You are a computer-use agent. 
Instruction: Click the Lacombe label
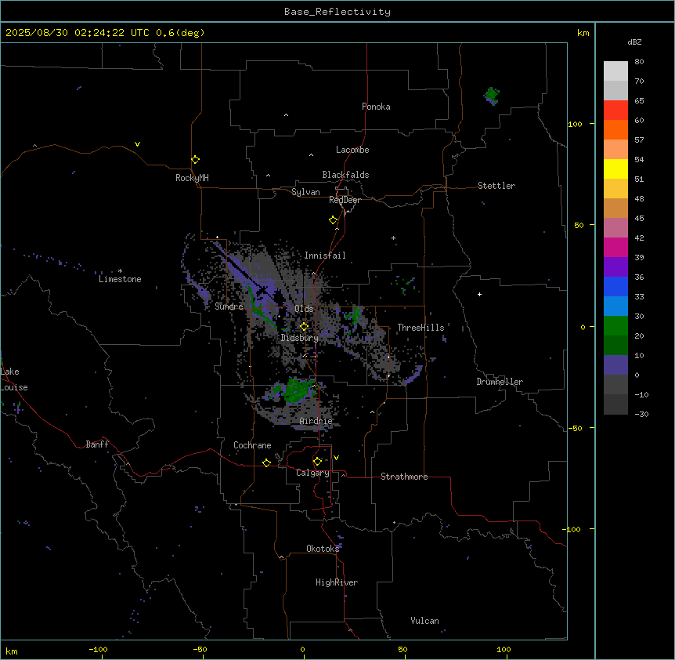352,150
